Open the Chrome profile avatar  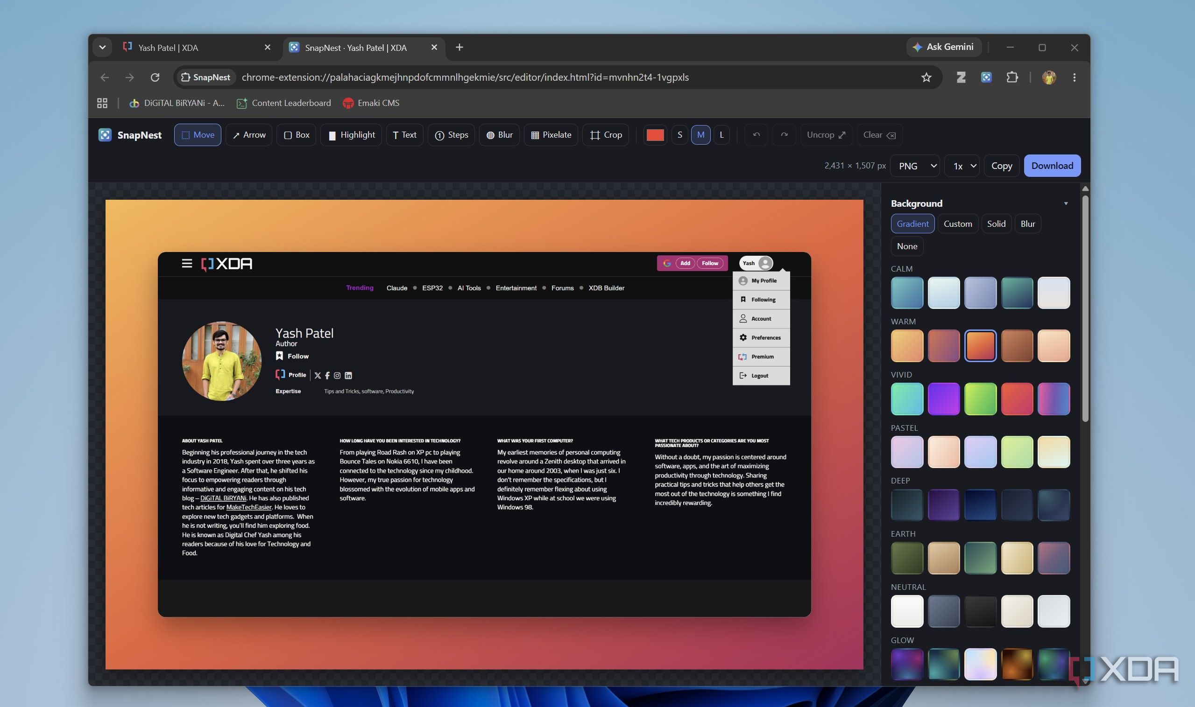pos(1049,77)
